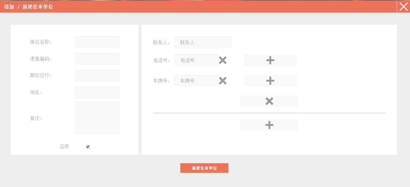Image resolution: width=410 pixels, height=187 pixels.
Task: Toggle the 启用 checkbox
Action: (88, 147)
